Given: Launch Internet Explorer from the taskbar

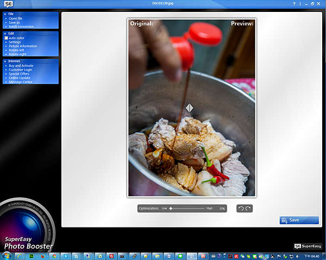Looking at the screenshot, I should [x=20, y=256].
